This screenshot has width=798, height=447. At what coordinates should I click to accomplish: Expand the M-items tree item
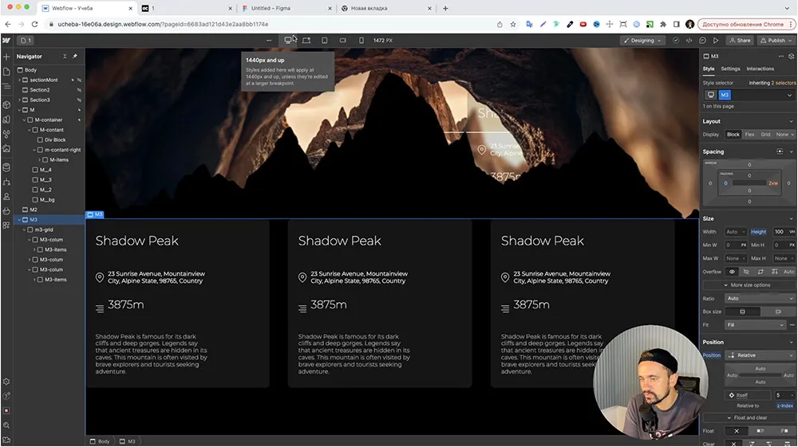coord(40,159)
